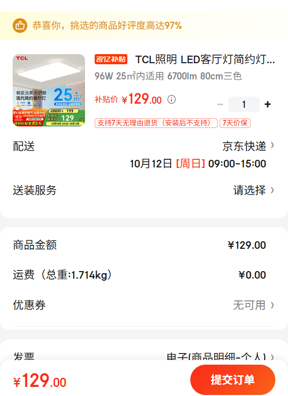
Task: Decrease quantity with the minus button
Action: coord(220,104)
